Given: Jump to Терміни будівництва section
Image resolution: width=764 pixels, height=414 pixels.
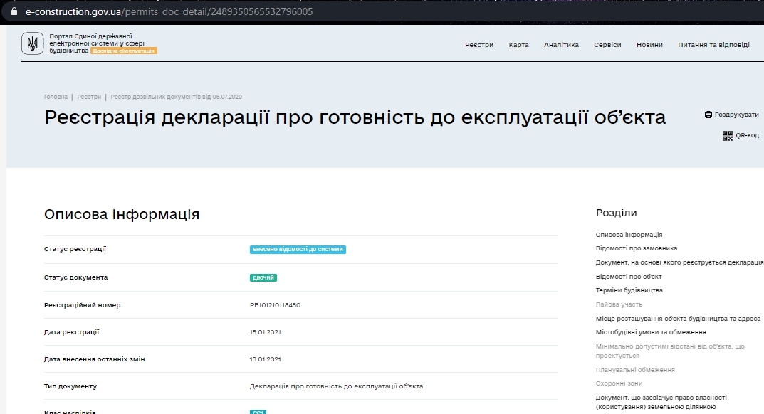Looking at the screenshot, I should click(629, 290).
